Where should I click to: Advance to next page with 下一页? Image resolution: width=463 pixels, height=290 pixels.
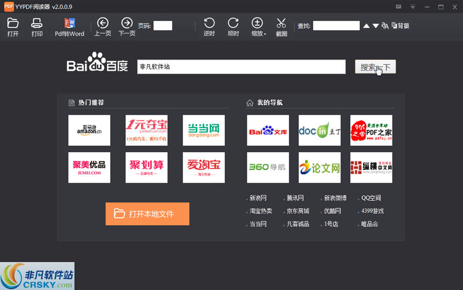[127, 27]
